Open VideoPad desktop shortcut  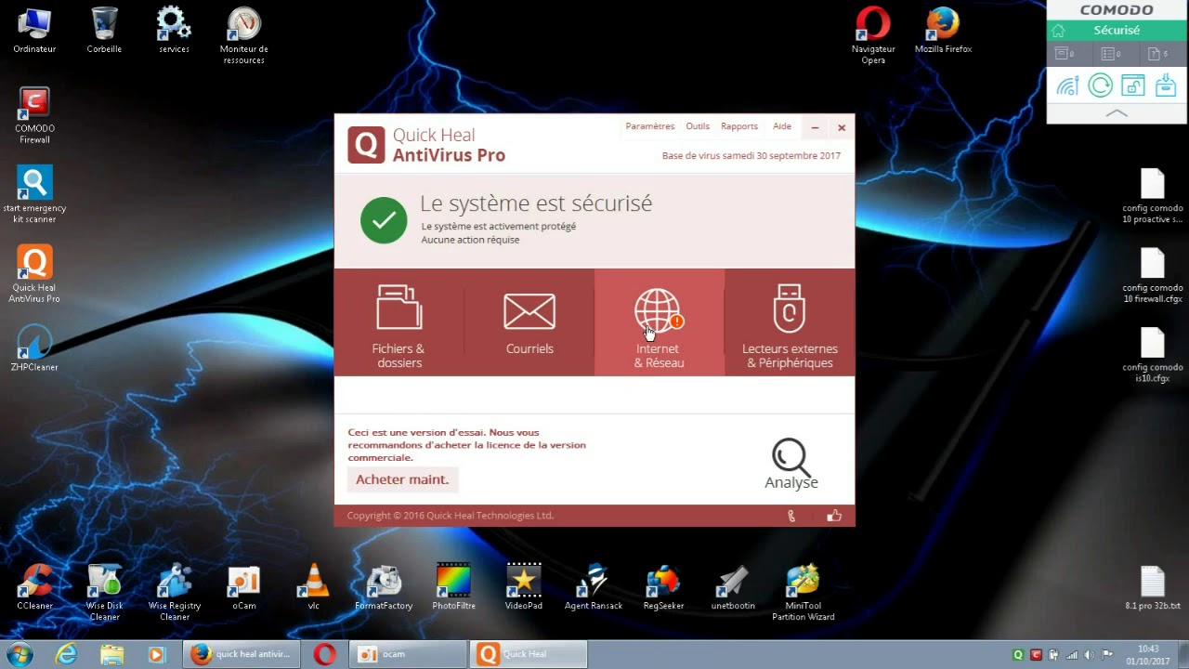523,587
